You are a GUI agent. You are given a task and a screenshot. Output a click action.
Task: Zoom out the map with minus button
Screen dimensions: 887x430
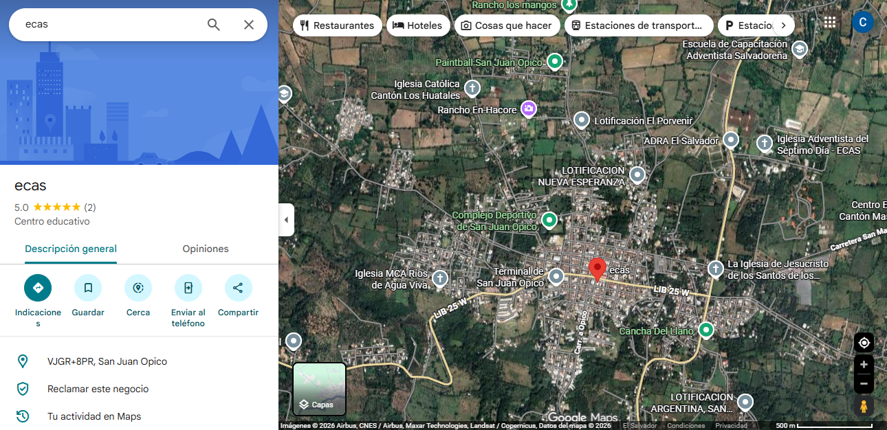point(864,383)
